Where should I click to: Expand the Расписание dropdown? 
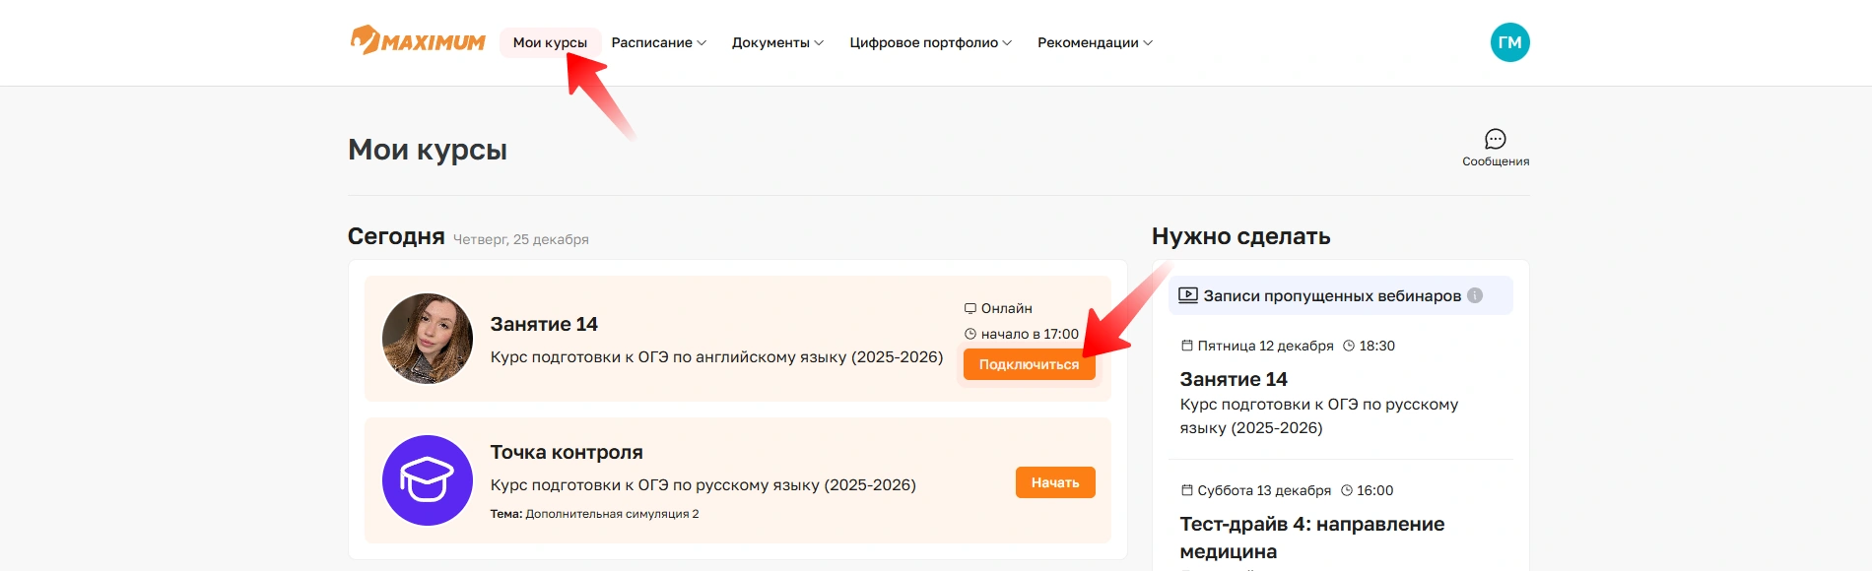658,42
